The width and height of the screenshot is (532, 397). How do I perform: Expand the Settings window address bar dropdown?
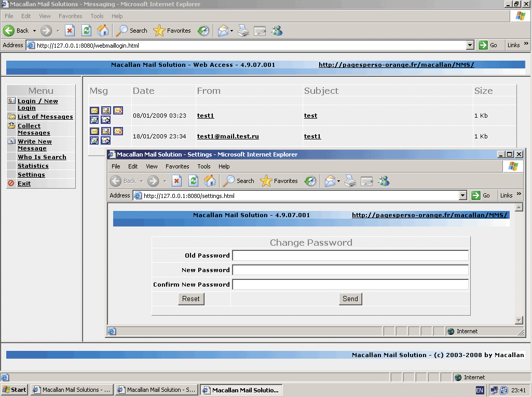(463, 195)
